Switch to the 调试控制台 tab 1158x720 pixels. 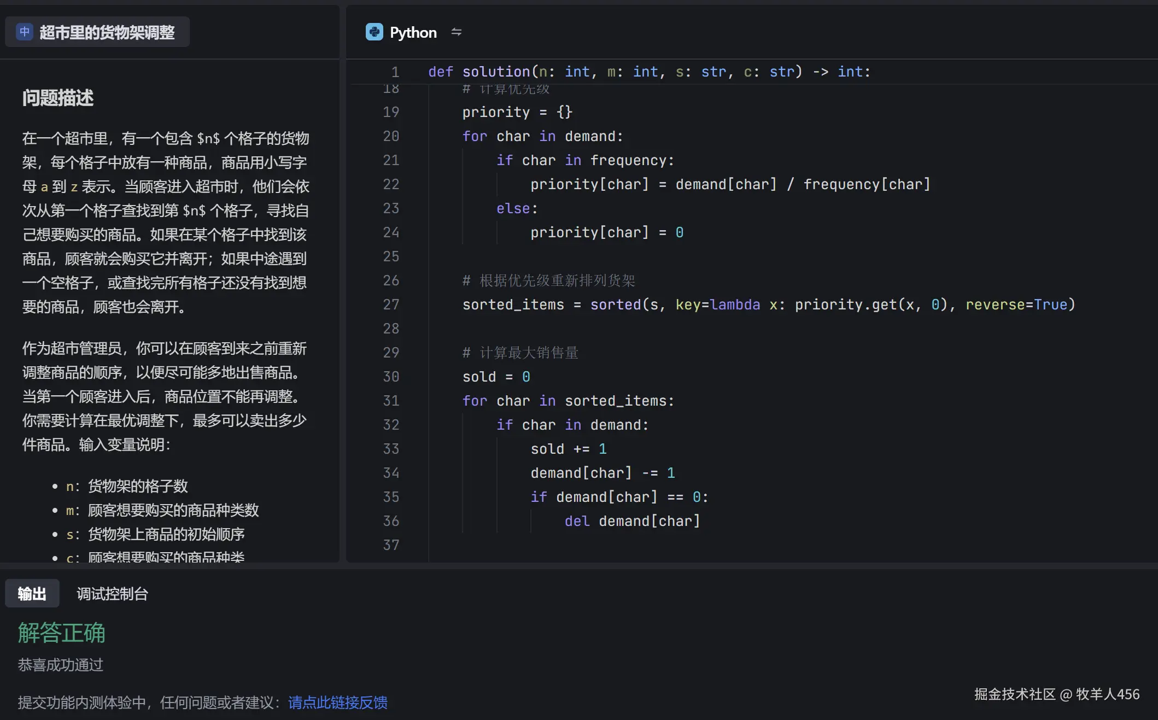(113, 593)
